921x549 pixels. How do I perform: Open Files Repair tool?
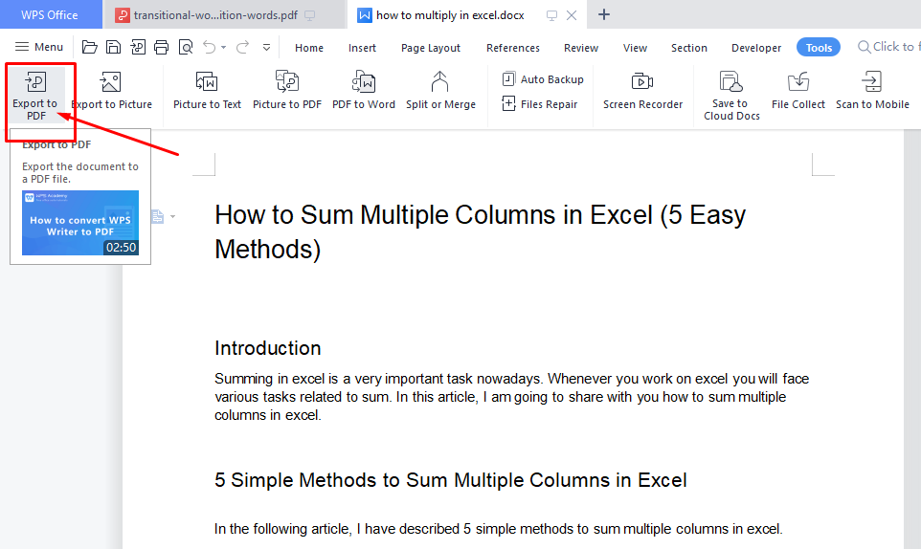coord(540,104)
